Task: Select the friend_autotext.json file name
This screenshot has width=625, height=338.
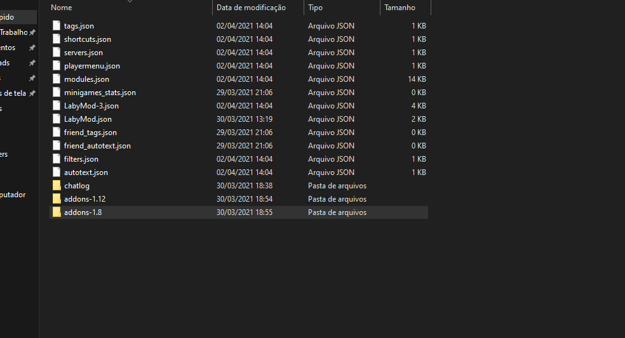Action: point(97,146)
